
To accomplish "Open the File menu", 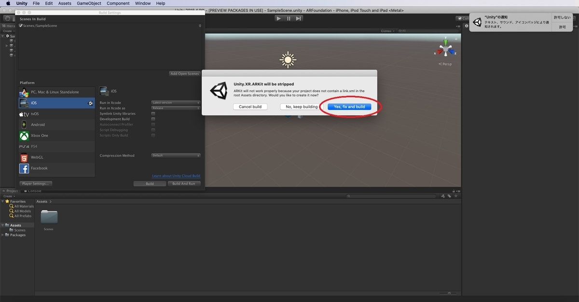I will click(37, 3).
